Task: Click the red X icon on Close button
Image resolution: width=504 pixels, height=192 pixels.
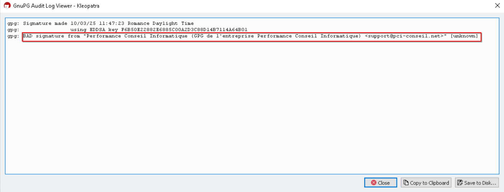Action: (374, 183)
